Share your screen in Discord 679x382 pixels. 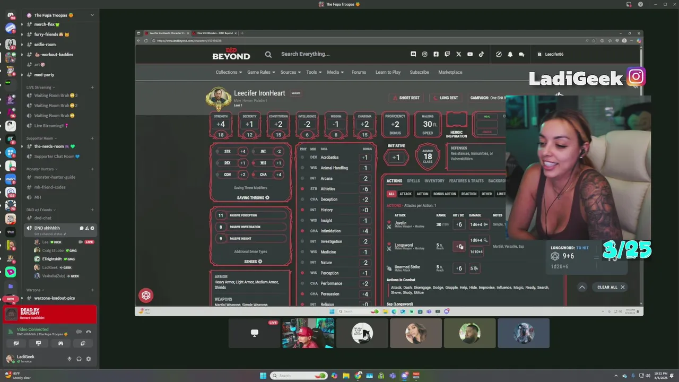pos(38,343)
